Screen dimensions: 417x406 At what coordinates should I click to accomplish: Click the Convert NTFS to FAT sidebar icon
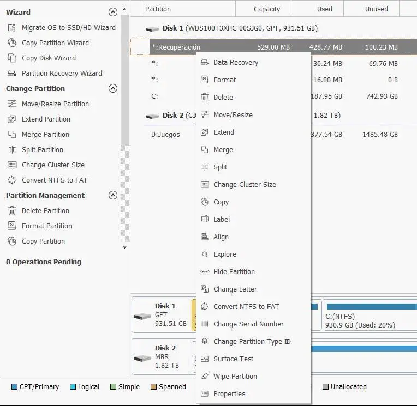[12, 180]
